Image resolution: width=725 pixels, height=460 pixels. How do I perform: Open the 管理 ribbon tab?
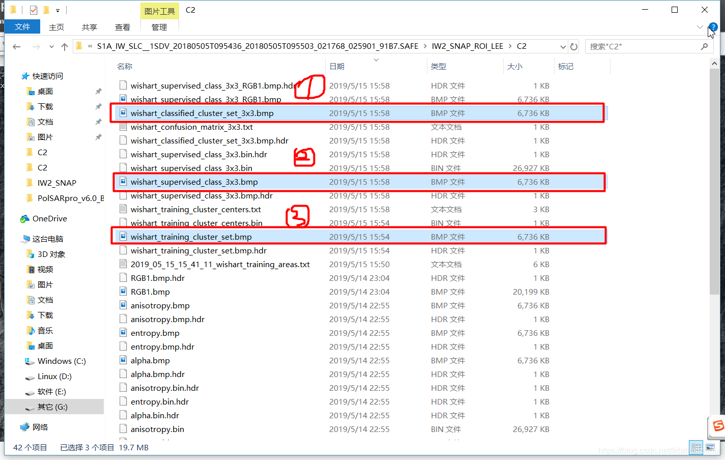tap(159, 27)
